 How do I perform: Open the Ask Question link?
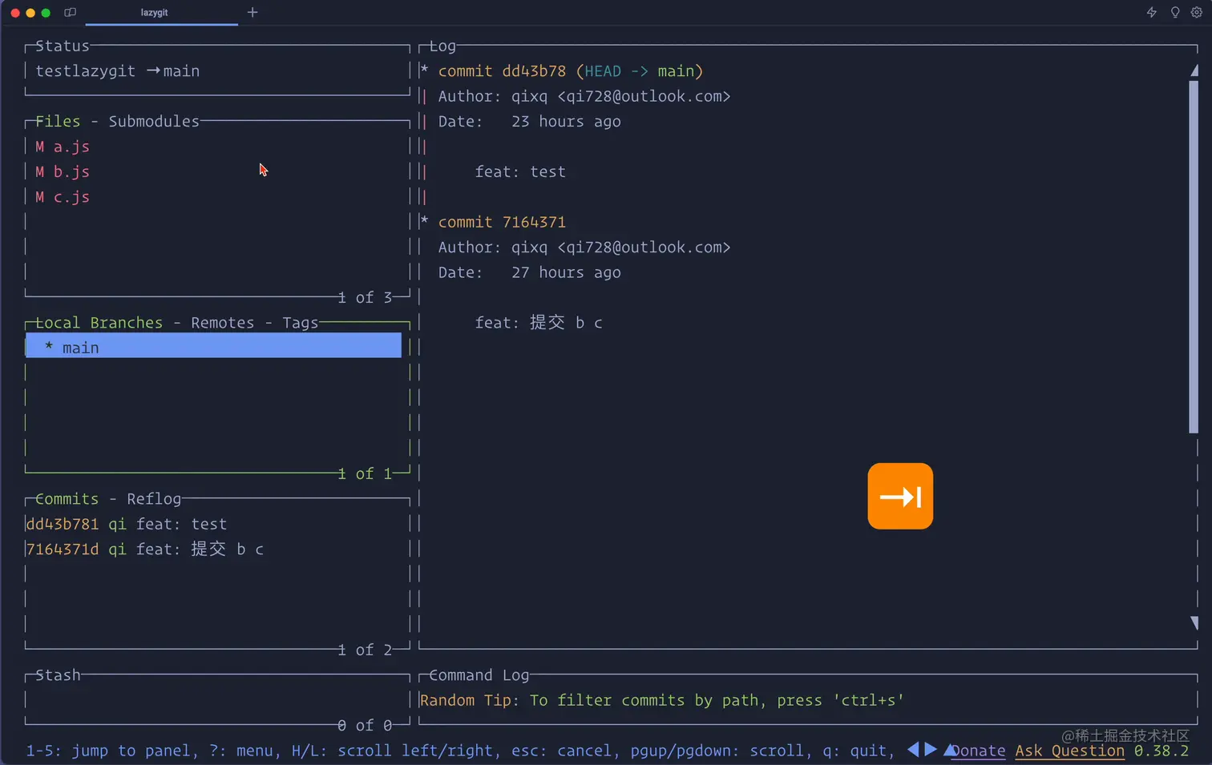click(1070, 751)
